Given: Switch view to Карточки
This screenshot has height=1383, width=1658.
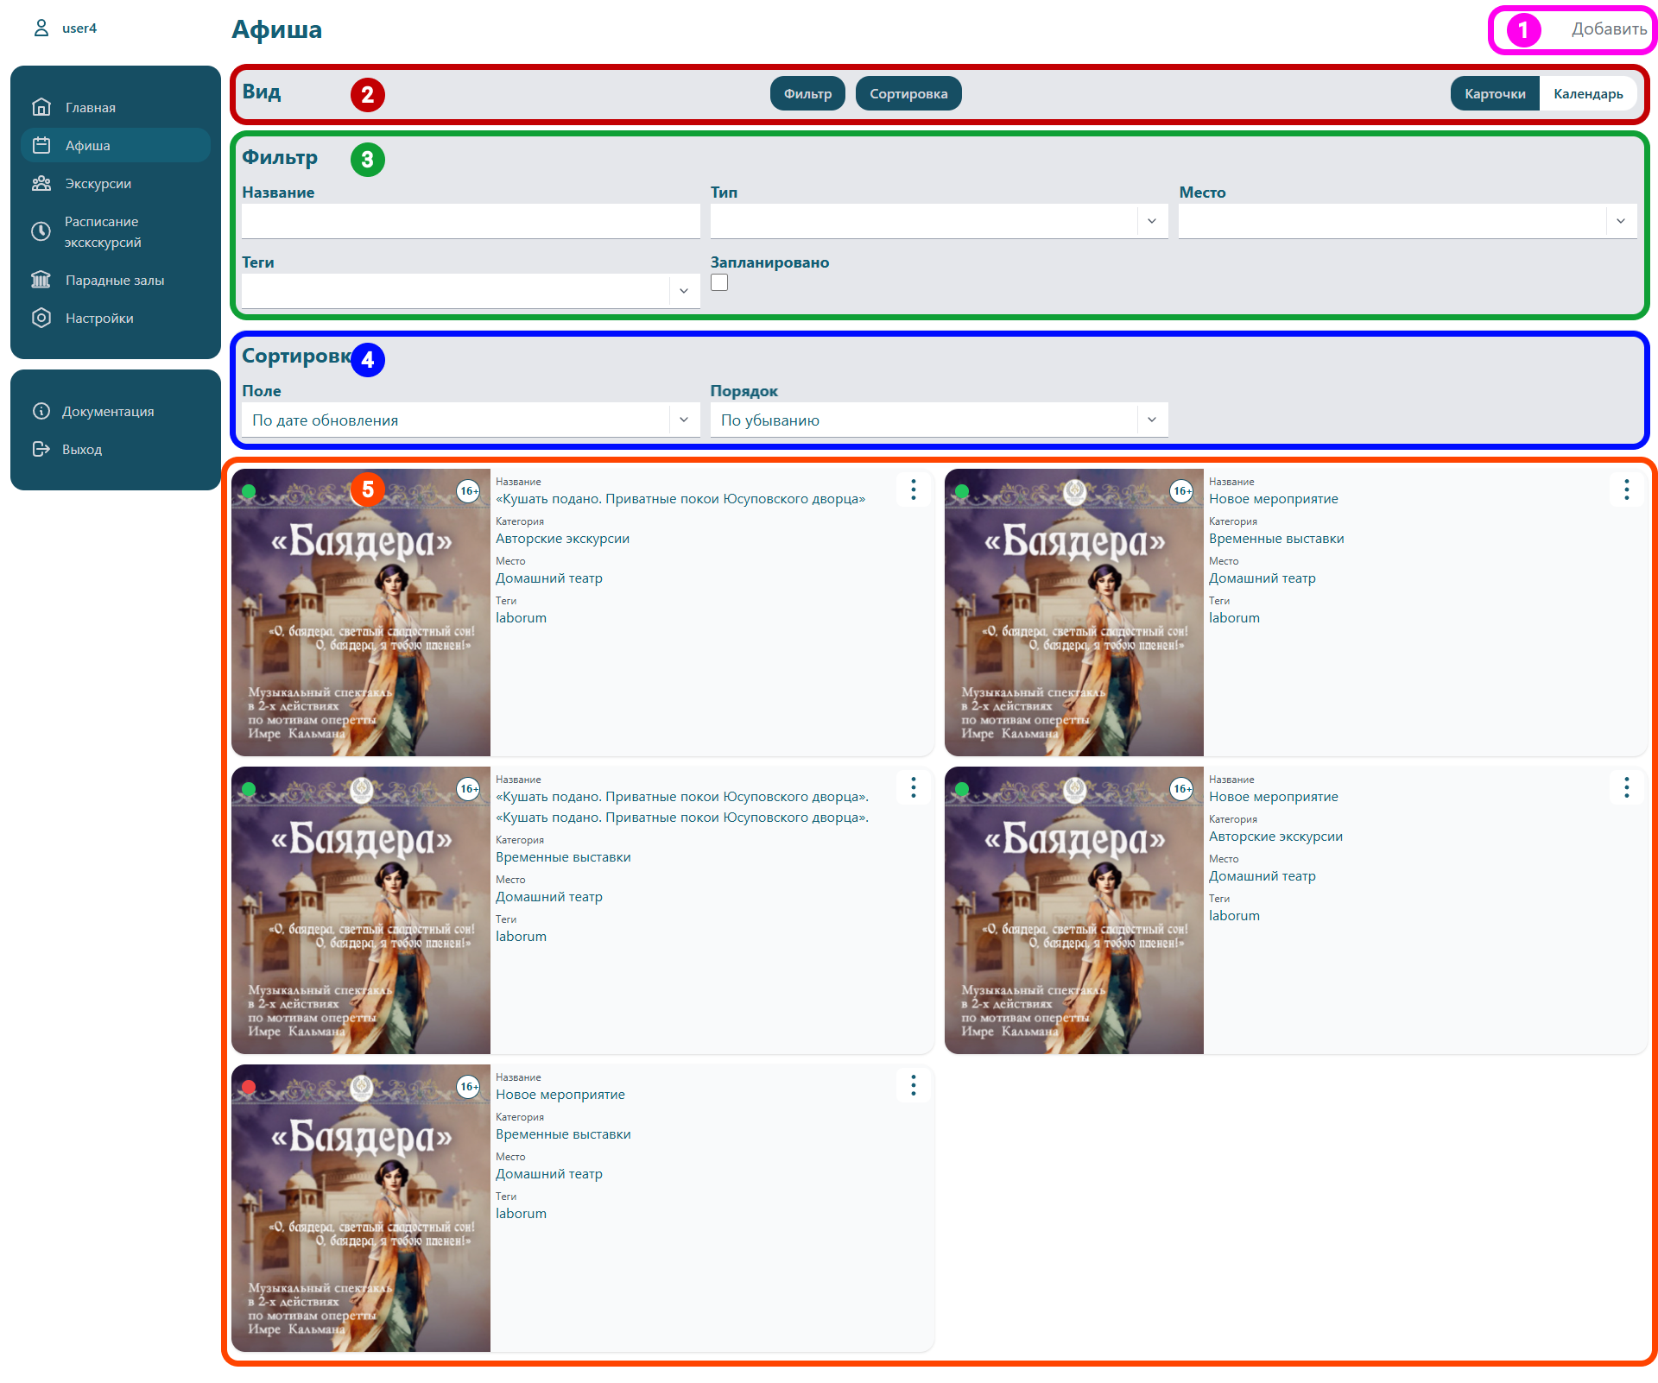Looking at the screenshot, I should point(1494,93).
